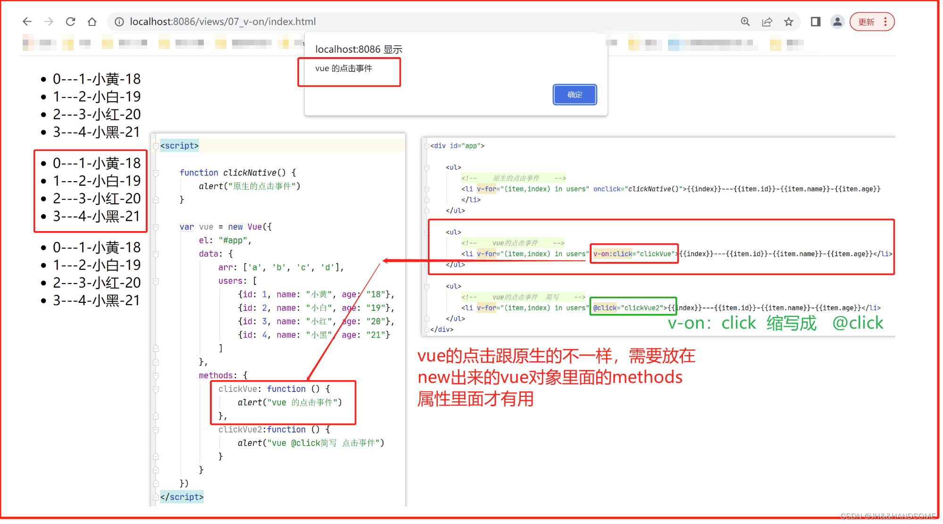Click the 更新 update button

867,22
